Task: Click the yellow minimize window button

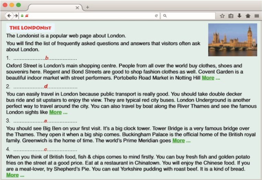Action: point(12,5)
